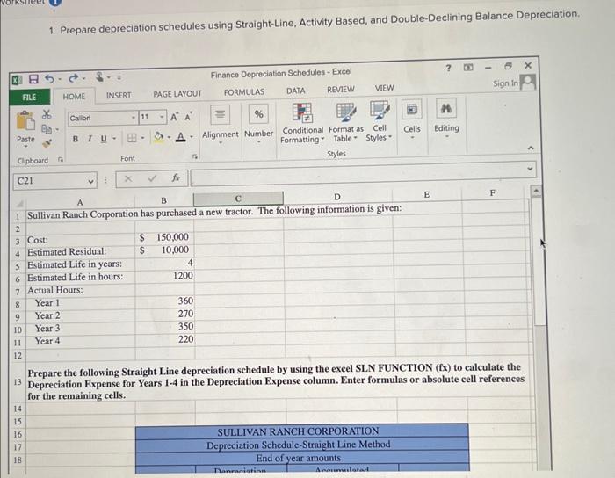Switch to the FORMULAS tab
615x478 pixels.
[244, 92]
